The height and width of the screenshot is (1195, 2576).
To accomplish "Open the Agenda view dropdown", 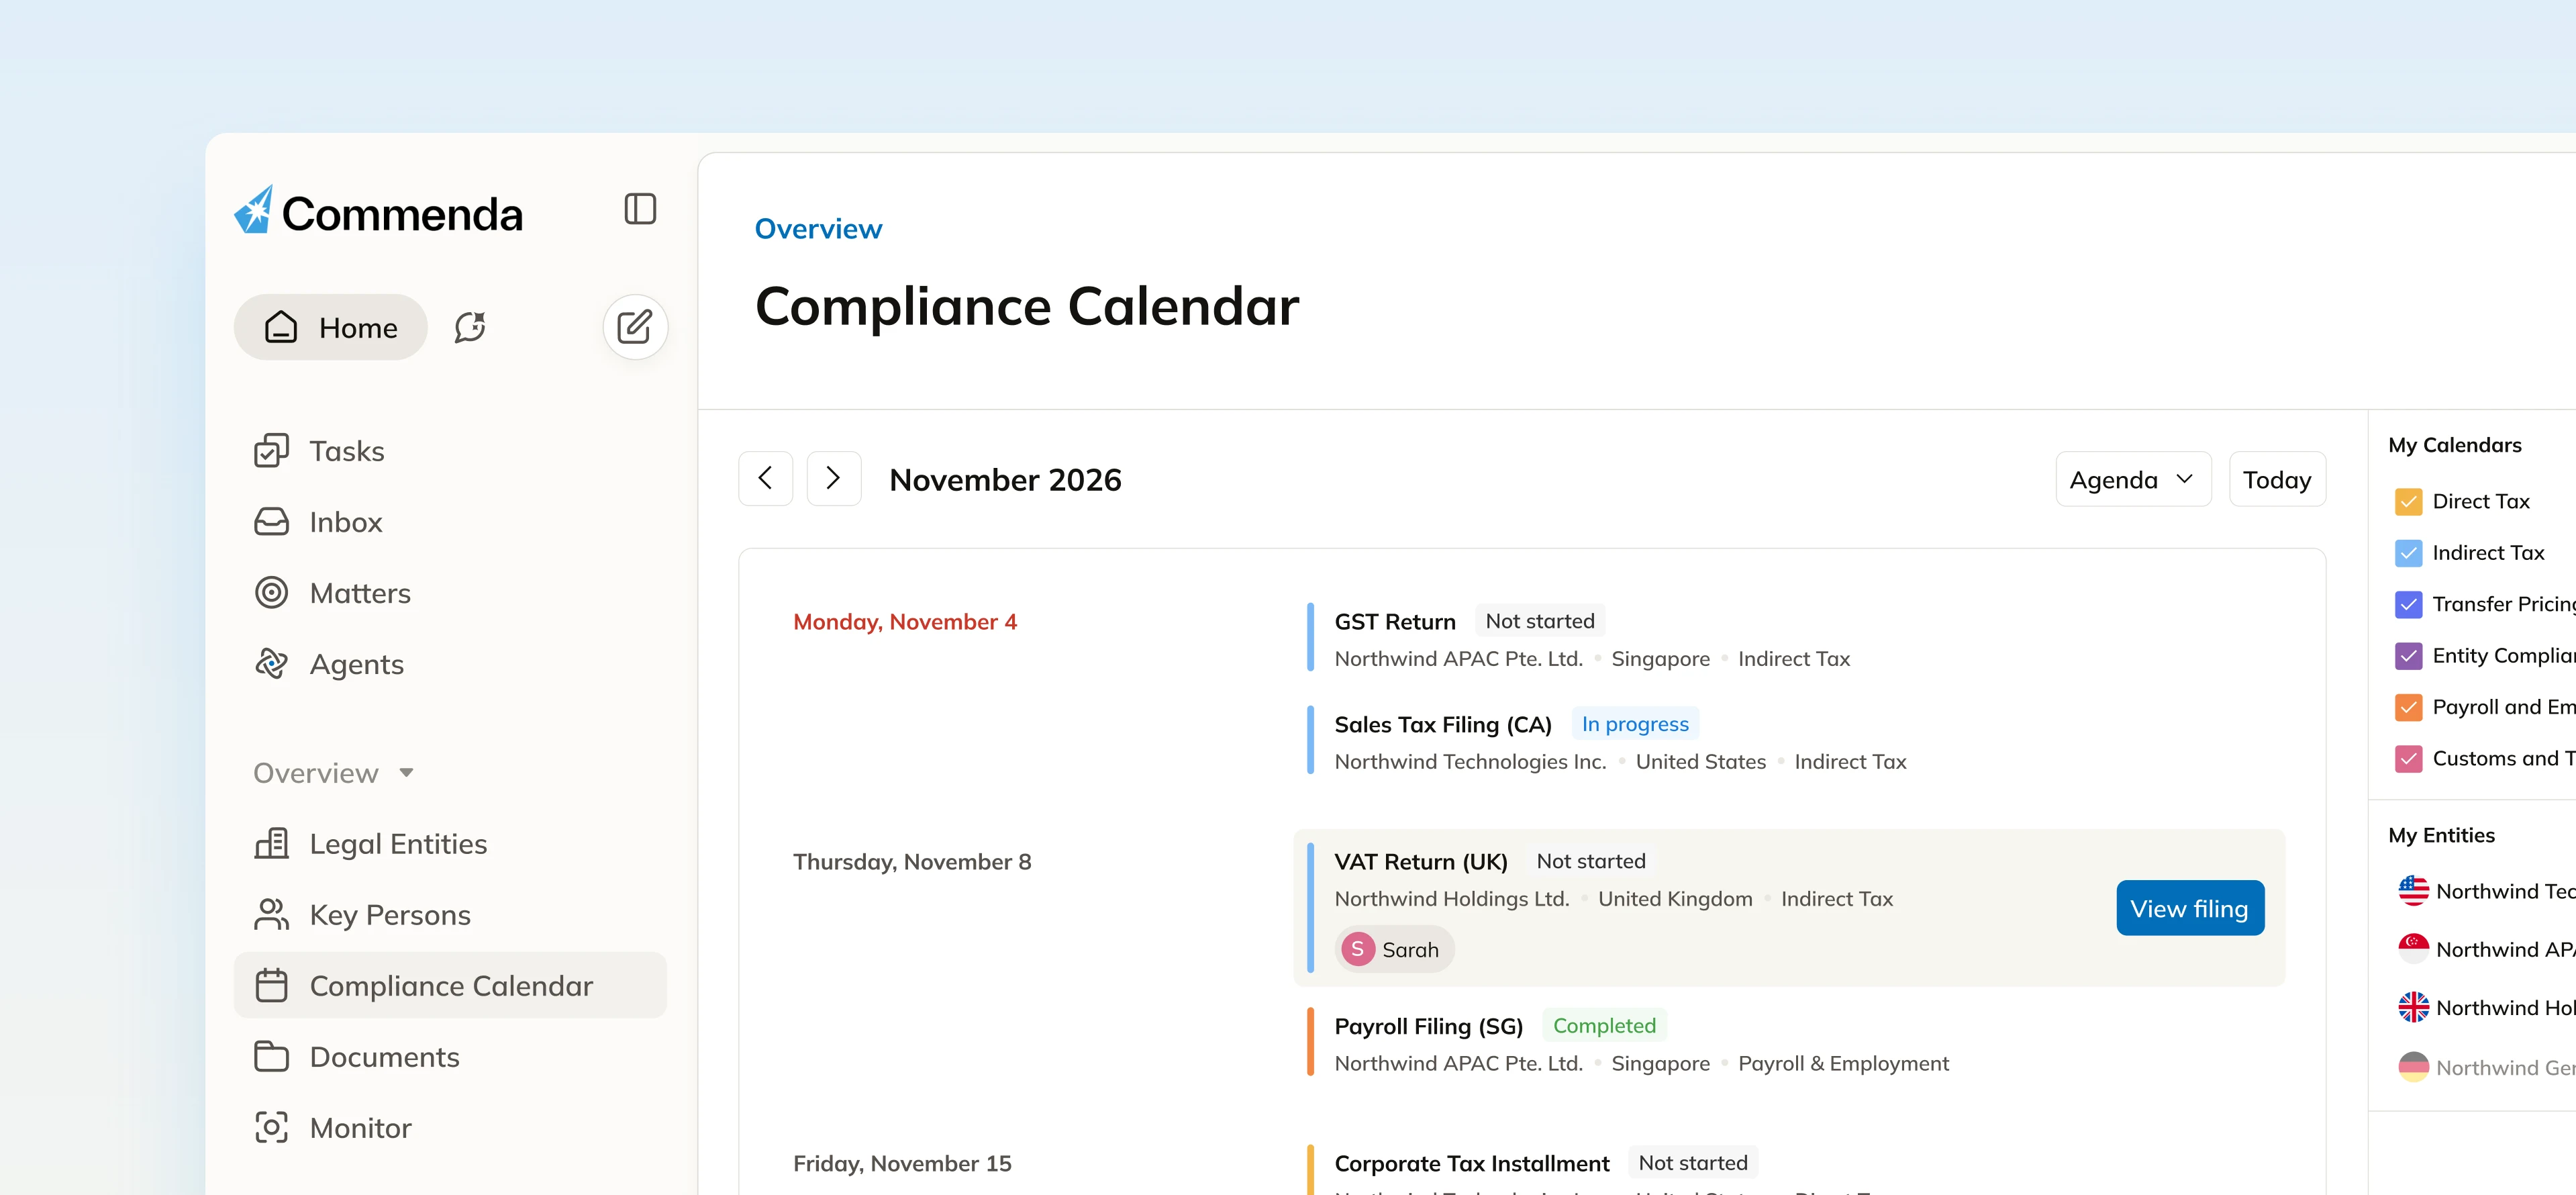I will [2133, 479].
